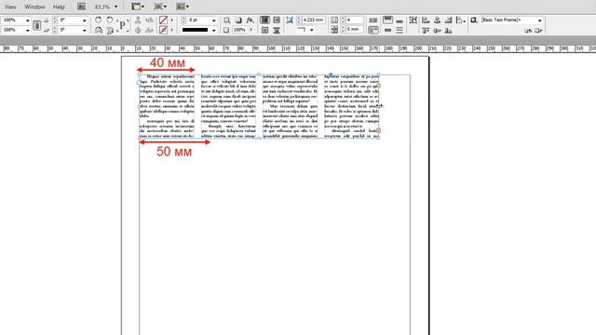The height and width of the screenshot is (335, 596).
Task: Open the Window menu
Action: [34, 7]
